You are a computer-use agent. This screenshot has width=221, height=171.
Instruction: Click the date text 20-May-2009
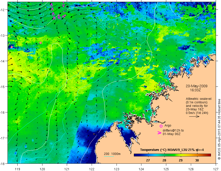tap(196, 86)
